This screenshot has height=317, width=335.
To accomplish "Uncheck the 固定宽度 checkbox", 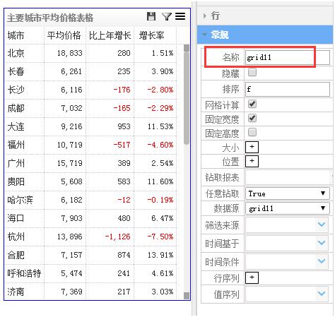I will (252, 118).
